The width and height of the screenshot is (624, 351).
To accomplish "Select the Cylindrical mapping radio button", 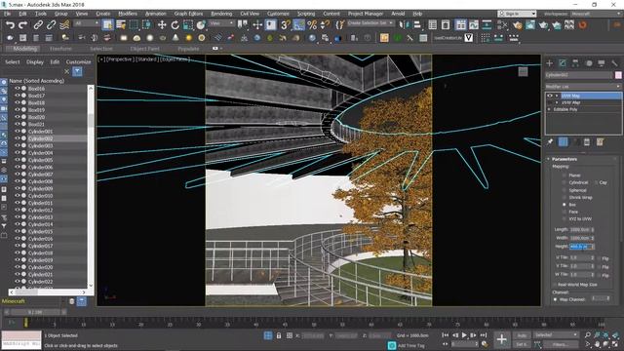I will [565, 182].
